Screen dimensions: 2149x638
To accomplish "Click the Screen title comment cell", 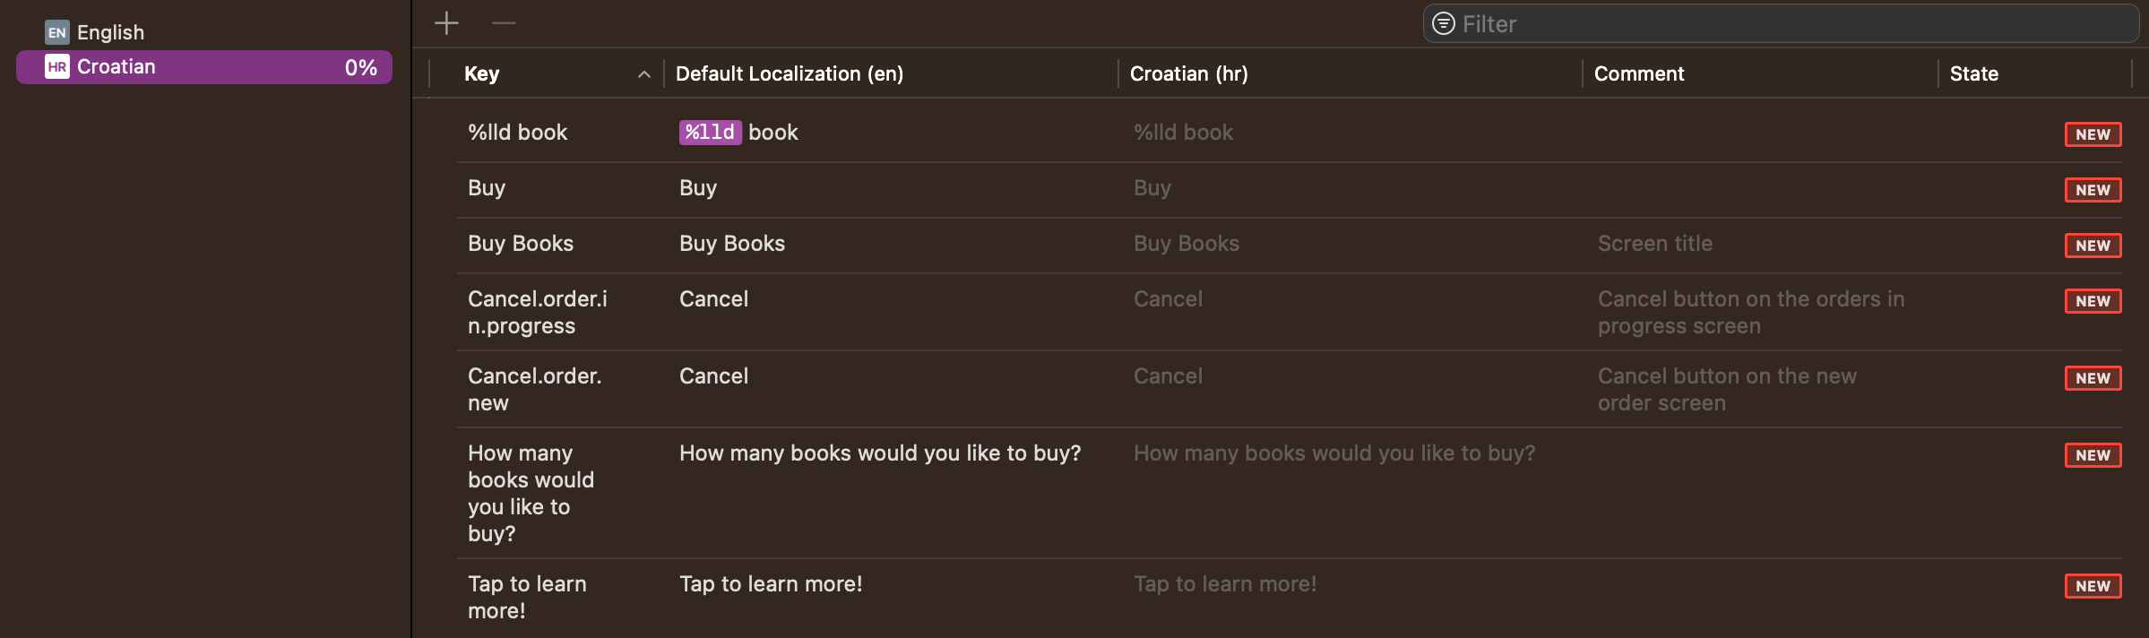I will click(1654, 244).
